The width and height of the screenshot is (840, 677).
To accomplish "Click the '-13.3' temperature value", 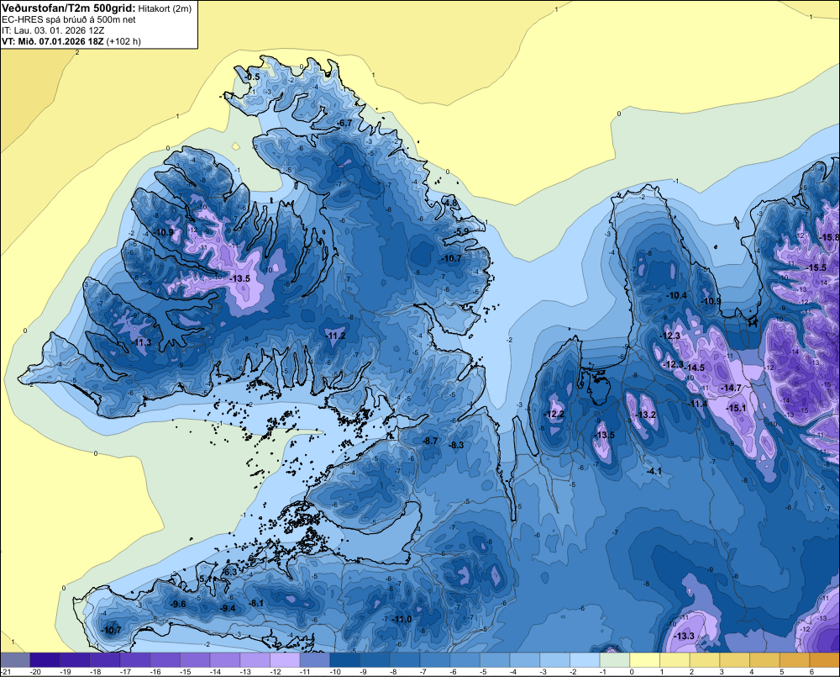I will pyautogui.click(x=684, y=637).
